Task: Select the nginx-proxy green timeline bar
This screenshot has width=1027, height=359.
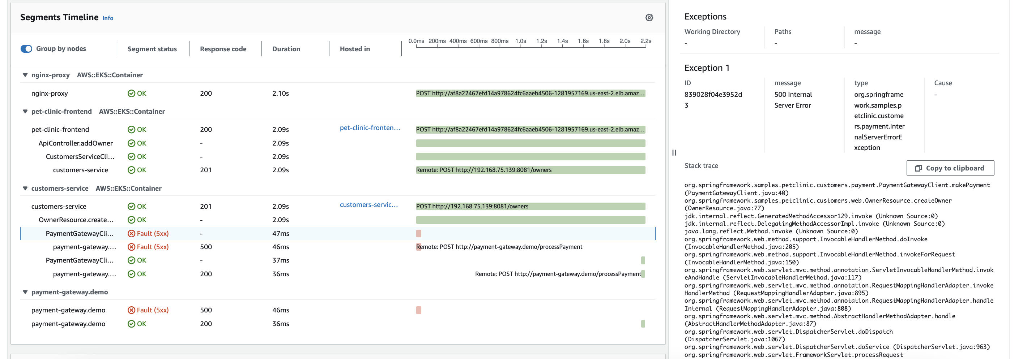Action: [530, 94]
